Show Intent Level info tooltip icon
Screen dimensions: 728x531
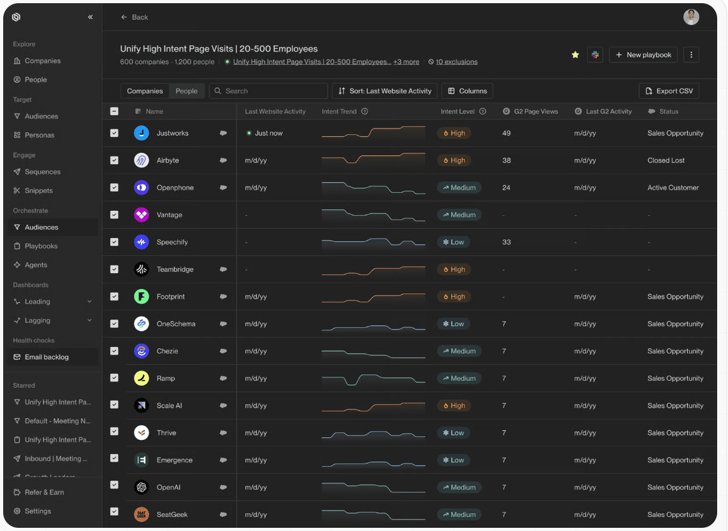click(483, 111)
